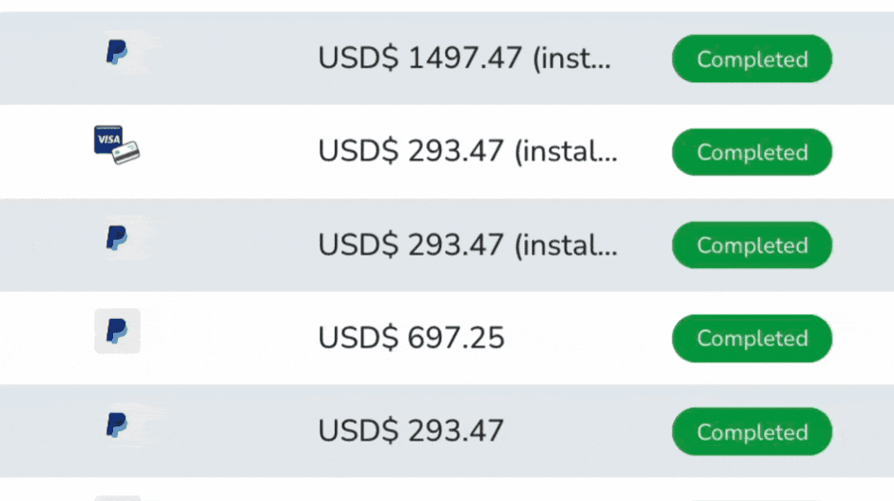Open the USD$ 697.25 payment amount

411,338
